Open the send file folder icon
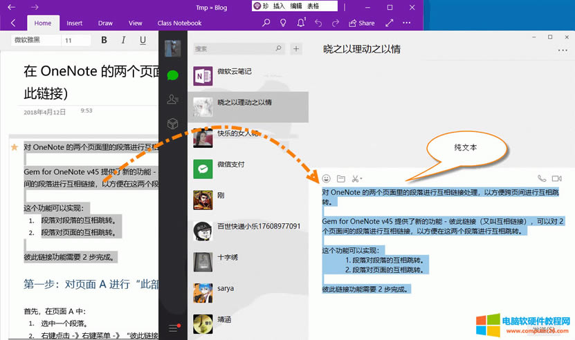575x340 pixels. point(341,179)
